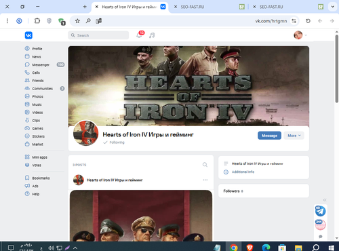339x251 pixels.
Task: Open Brave browser from the taskbar
Action: [250, 248]
